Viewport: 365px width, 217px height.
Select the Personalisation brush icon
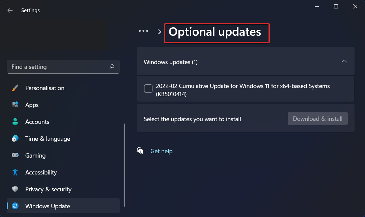coord(15,88)
